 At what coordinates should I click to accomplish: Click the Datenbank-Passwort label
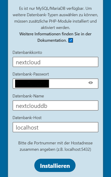(x=31, y=74)
